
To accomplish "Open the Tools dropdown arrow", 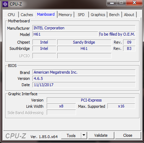I will [84, 135].
